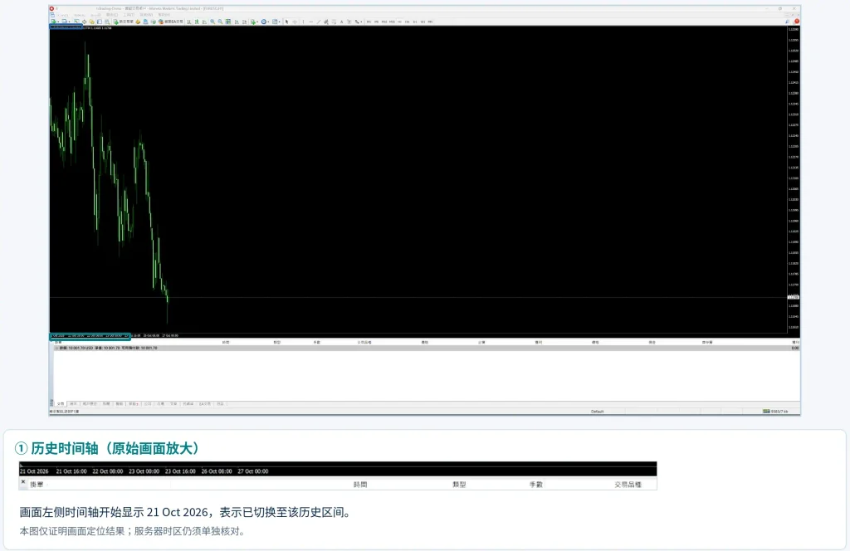This screenshot has height=551, width=850.
Task: Select the arrow cursor tool
Action: coord(286,22)
